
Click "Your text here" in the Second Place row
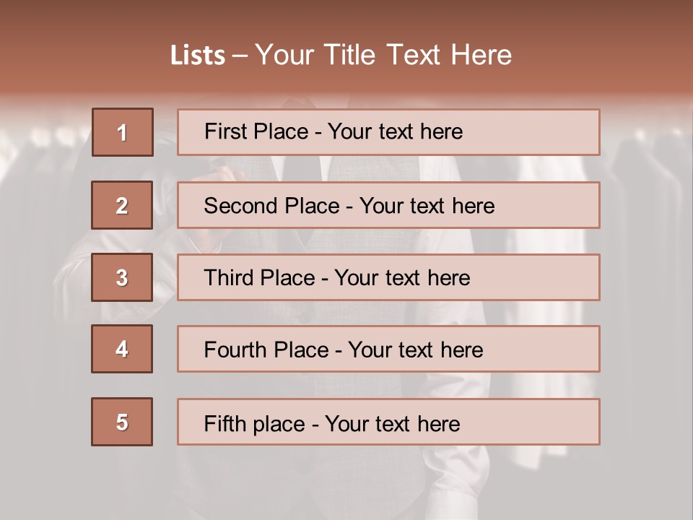tap(427, 206)
